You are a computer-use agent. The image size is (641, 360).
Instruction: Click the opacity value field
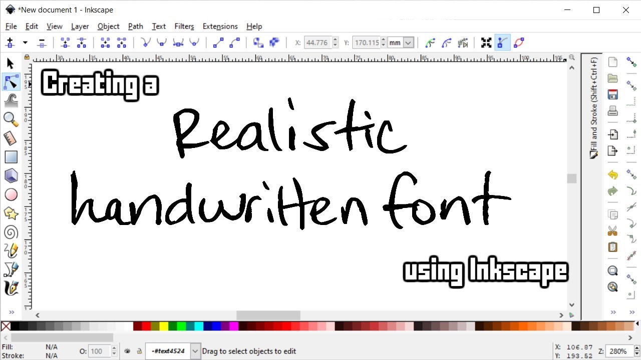pos(99,351)
